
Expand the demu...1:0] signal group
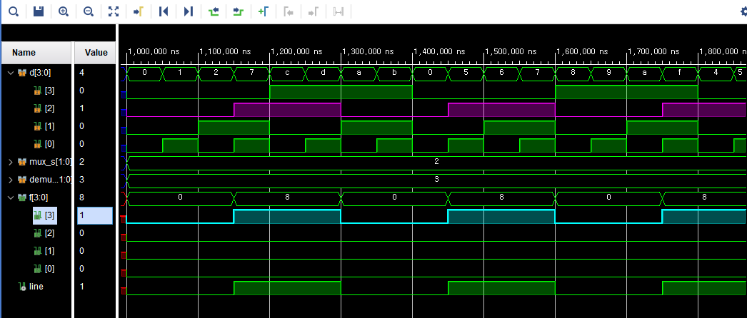click(11, 180)
